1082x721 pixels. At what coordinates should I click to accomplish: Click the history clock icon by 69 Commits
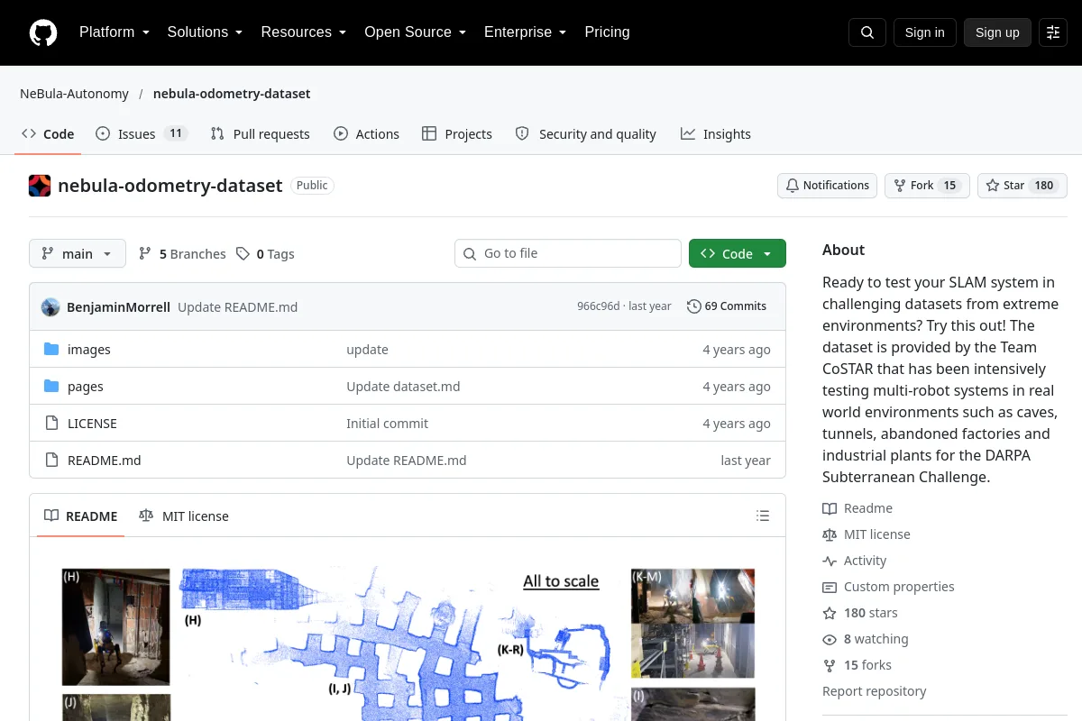[693, 306]
